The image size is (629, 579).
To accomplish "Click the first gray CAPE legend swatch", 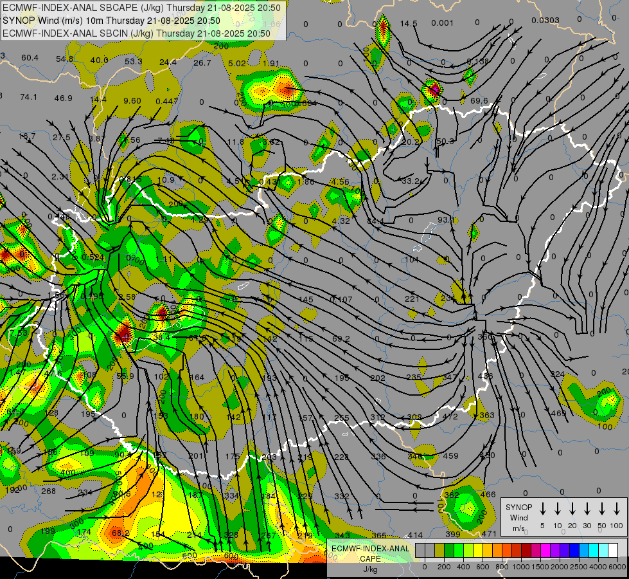I will pos(420,550).
